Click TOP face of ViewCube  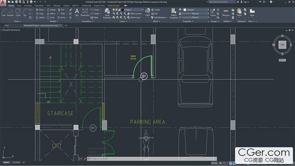click(x=282, y=45)
